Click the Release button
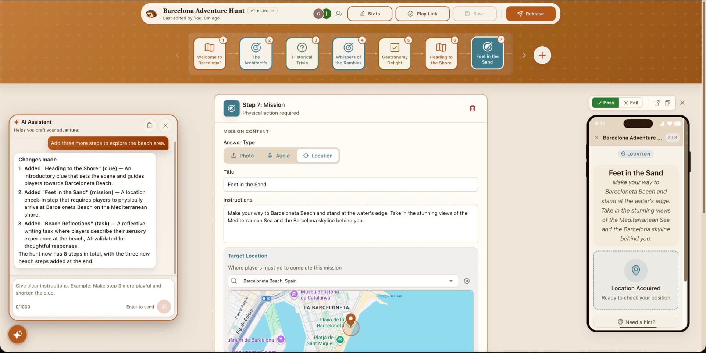 coord(530,14)
